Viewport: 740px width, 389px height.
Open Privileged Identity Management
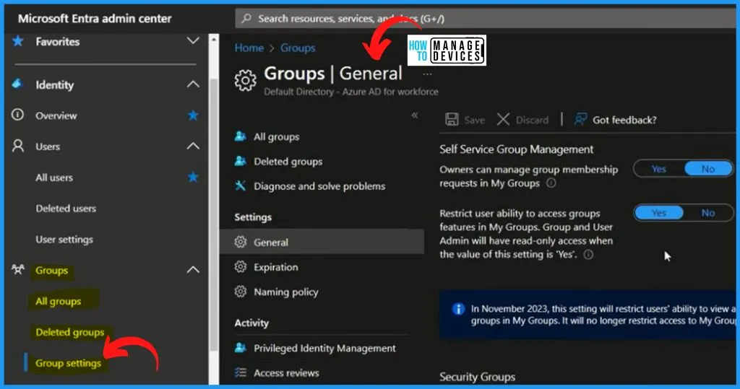tap(324, 348)
